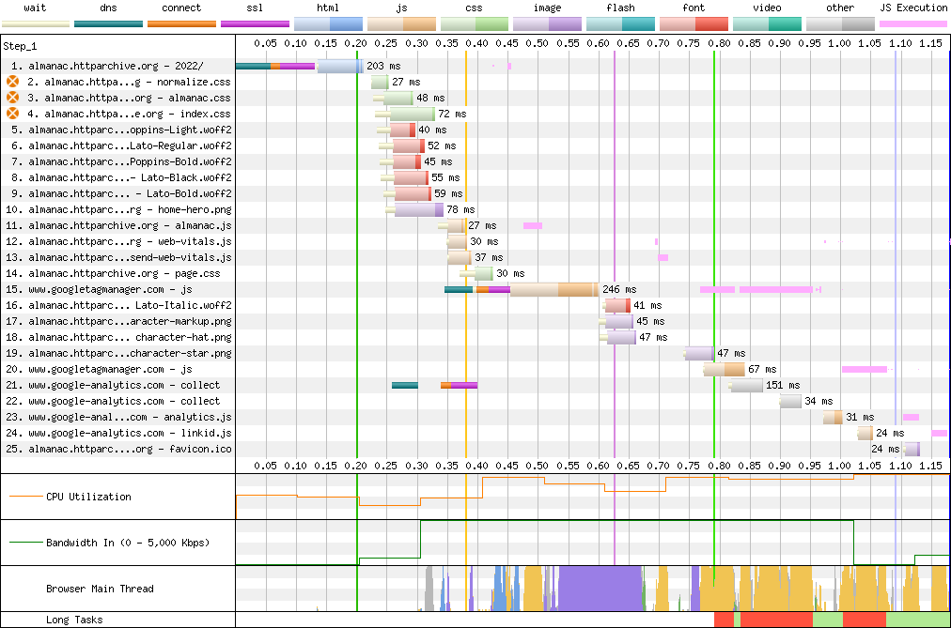This screenshot has height=628, width=951.
Task: Click the 78 ms home-hero.png image bar
Action: pos(418,209)
